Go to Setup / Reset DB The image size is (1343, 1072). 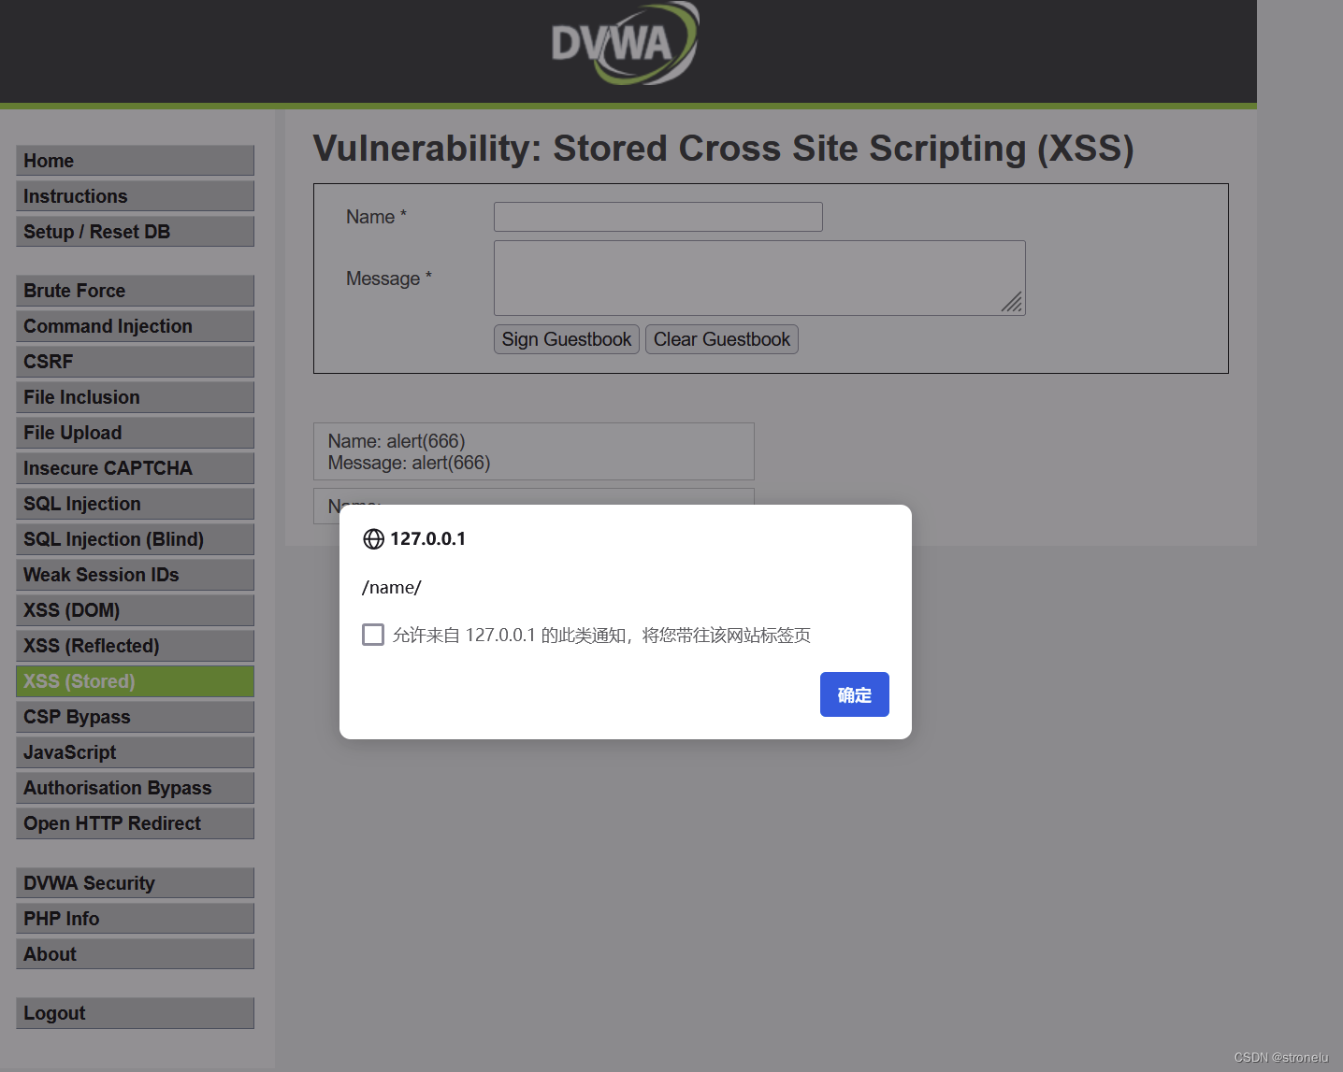[135, 232]
